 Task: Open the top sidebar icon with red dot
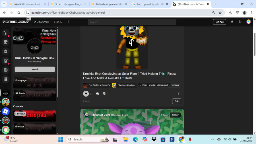(6, 33)
